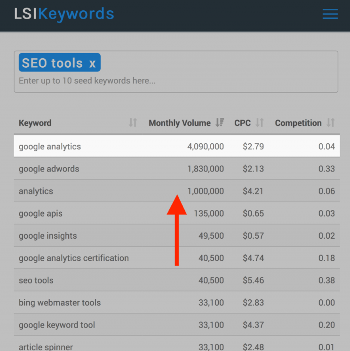This screenshot has width=350, height=351.
Task: Click the 0.33 competition value
Action: point(326,169)
